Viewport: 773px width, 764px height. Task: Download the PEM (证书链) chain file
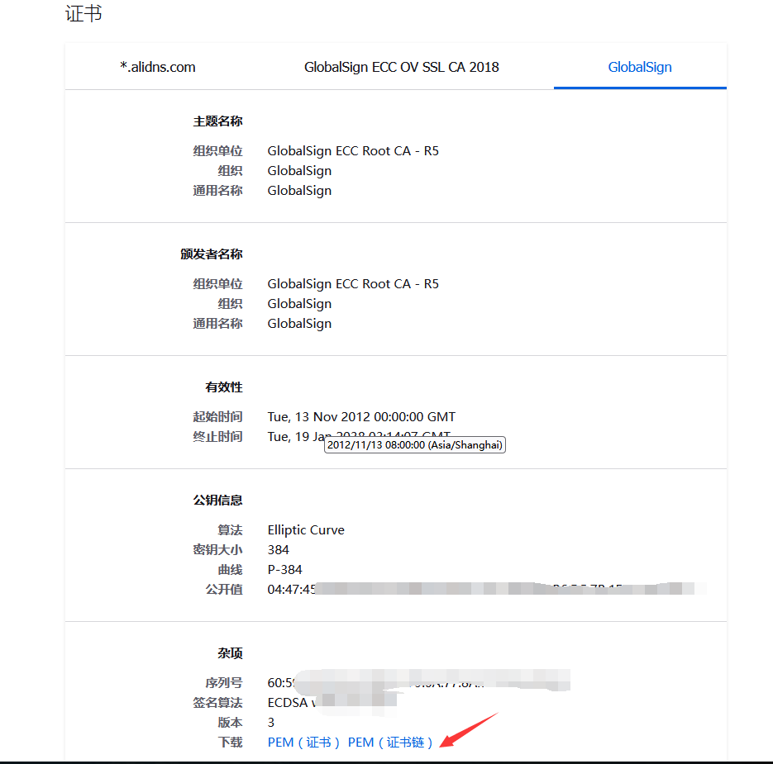click(390, 742)
